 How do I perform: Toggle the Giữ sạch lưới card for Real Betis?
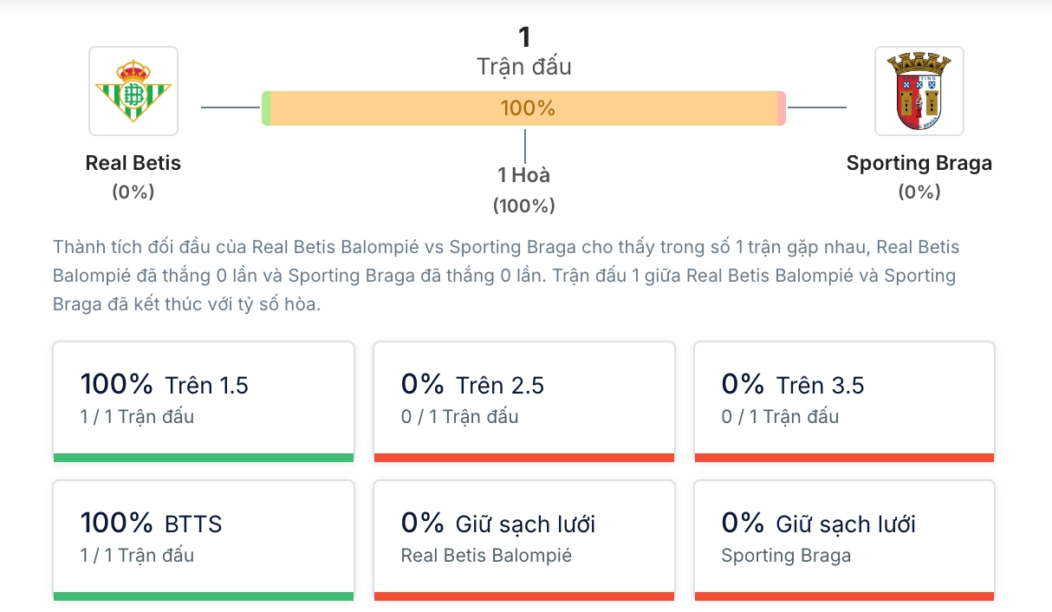point(523,539)
